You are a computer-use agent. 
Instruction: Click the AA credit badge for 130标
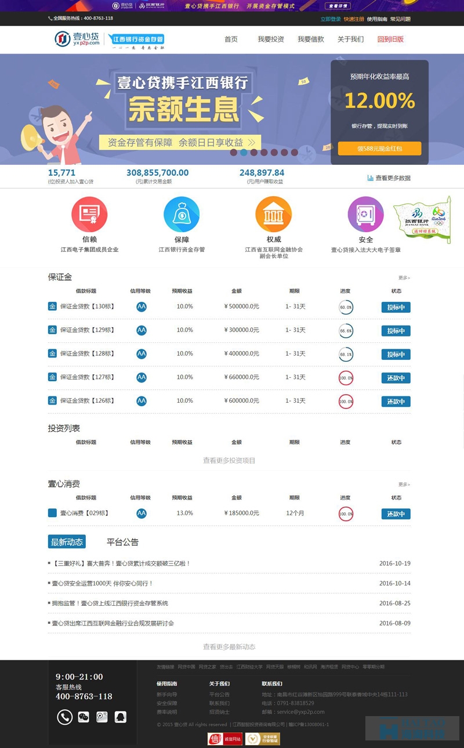(142, 307)
